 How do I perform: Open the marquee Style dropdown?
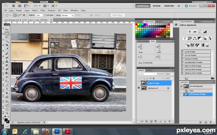point(68,15)
